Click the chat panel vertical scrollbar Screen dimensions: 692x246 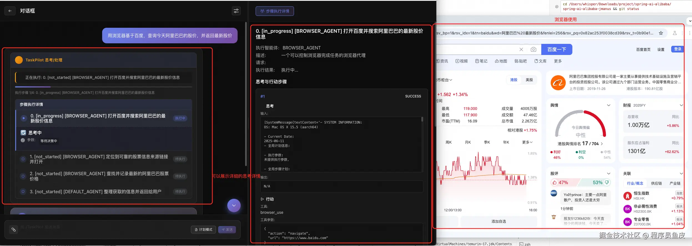click(x=246, y=94)
